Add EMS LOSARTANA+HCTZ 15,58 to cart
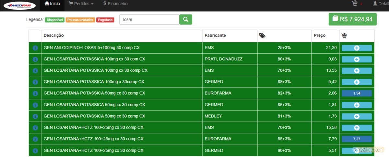This screenshot has height=157, width=389. point(357,128)
